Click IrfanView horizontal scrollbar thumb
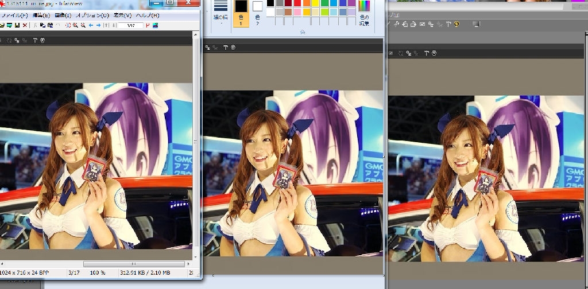This screenshot has width=588, height=289. click(134, 264)
